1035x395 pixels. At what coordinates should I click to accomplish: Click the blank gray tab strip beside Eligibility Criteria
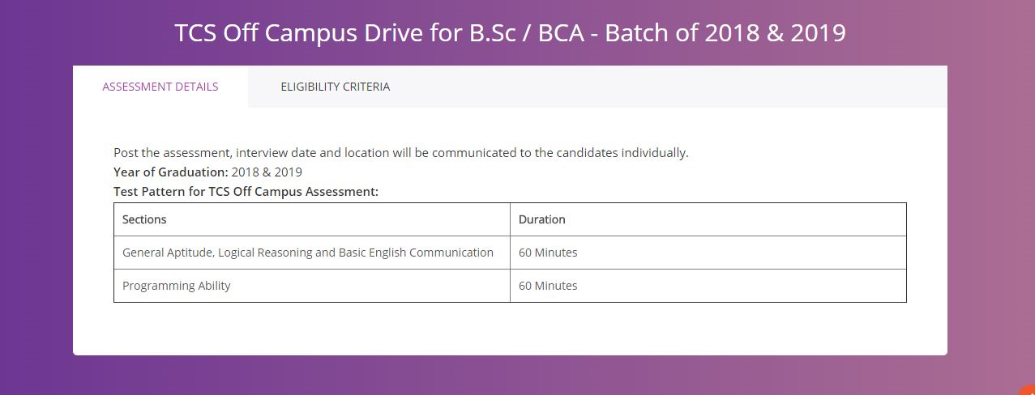685,87
